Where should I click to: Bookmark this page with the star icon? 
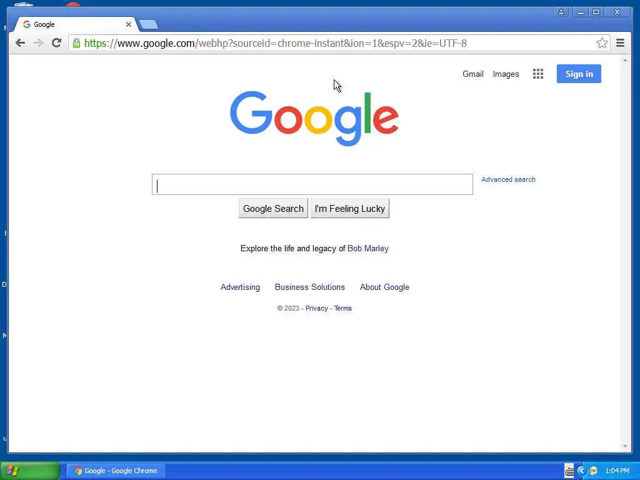tap(602, 43)
